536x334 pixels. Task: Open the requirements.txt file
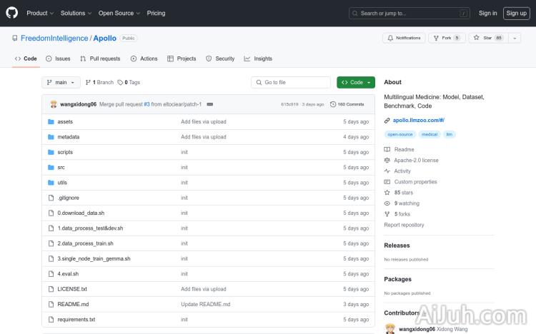[x=76, y=319]
